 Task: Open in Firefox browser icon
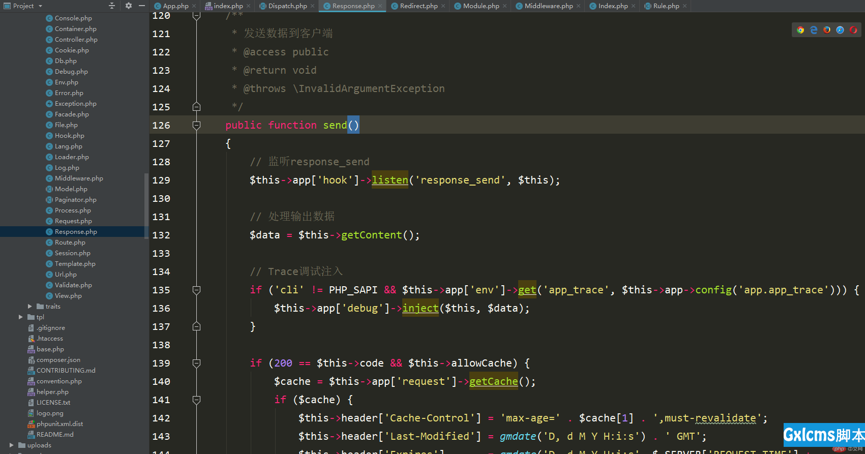point(827,30)
